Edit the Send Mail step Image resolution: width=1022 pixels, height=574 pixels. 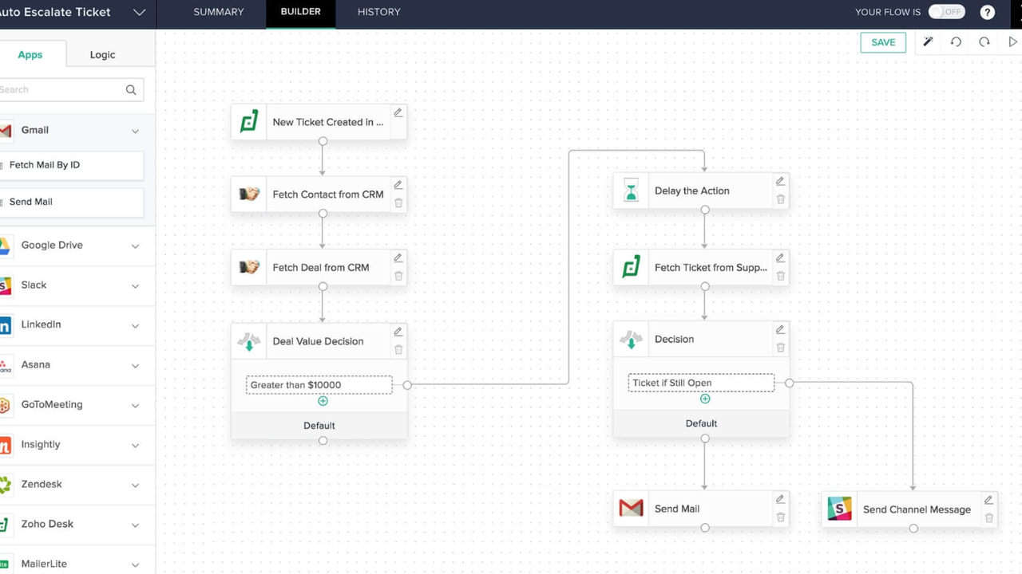pos(780,500)
